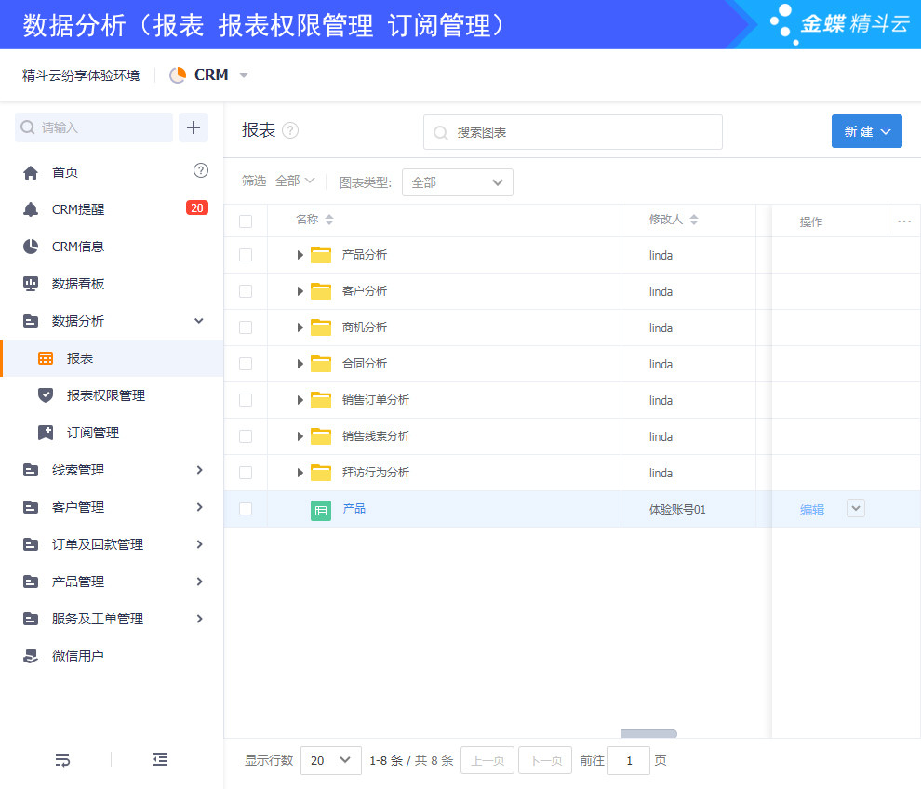Viewport: 921px width, 789px height.
Task: Check the 商机分析 row checkbox
Action: [246, 328]
